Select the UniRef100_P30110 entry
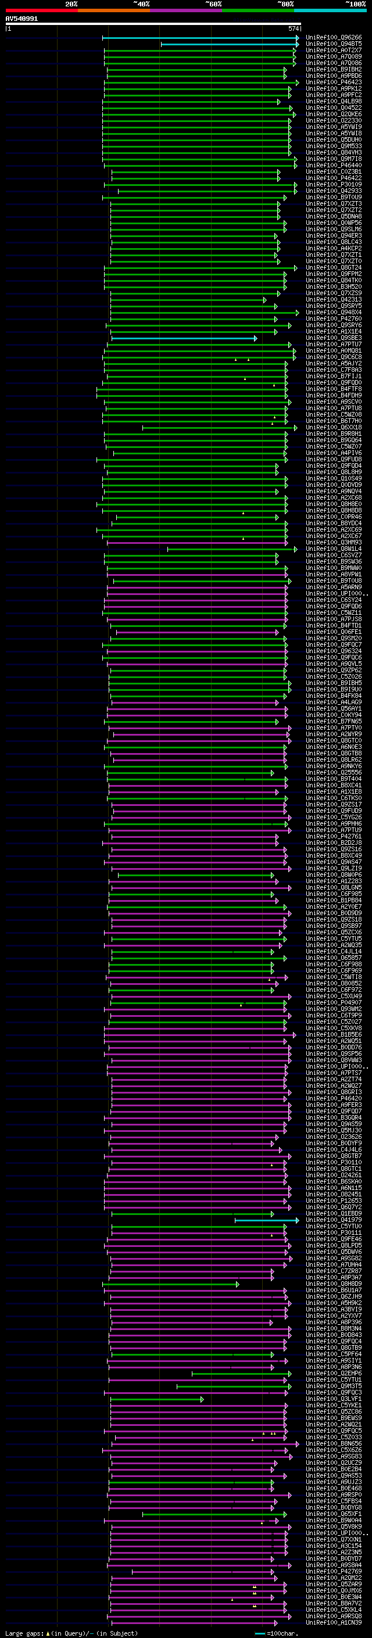372x1638 pixels. coord(334,1163)
